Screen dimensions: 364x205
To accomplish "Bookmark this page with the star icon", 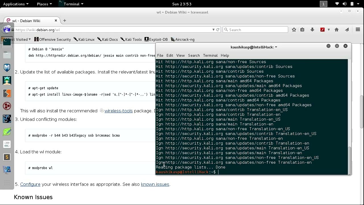I will tap(294, 30).
